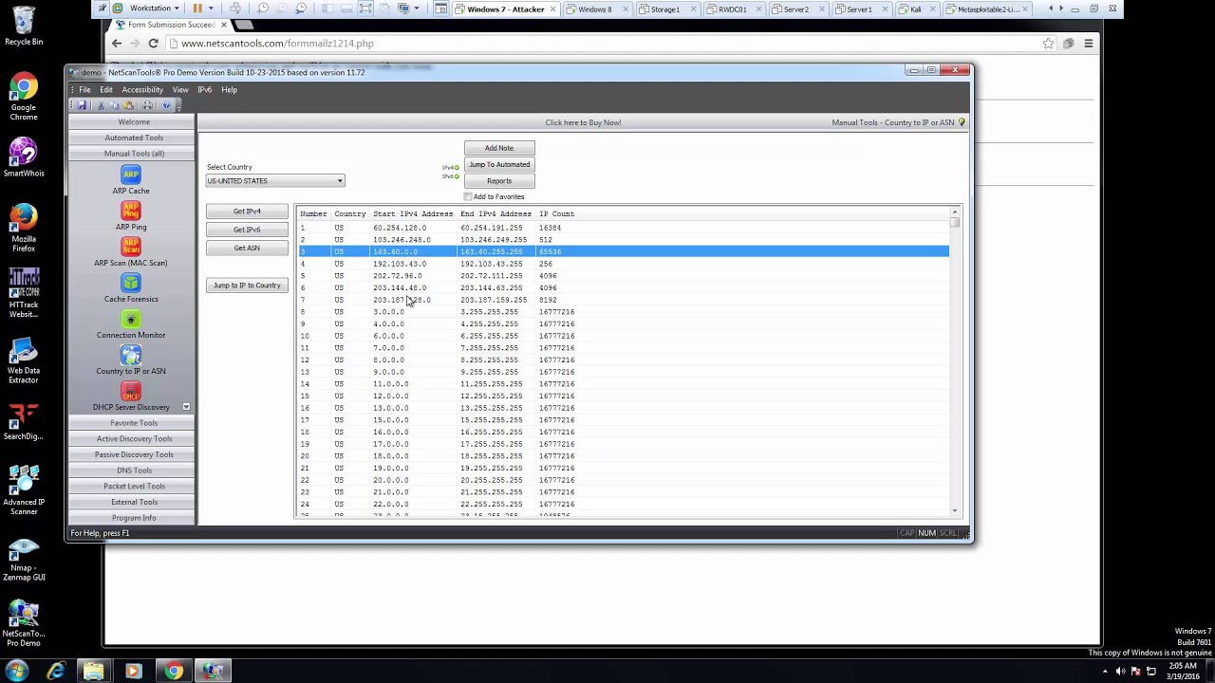
Task: Pause the virtual machine in VMware toolbar
Action: [x=197, y=9]
